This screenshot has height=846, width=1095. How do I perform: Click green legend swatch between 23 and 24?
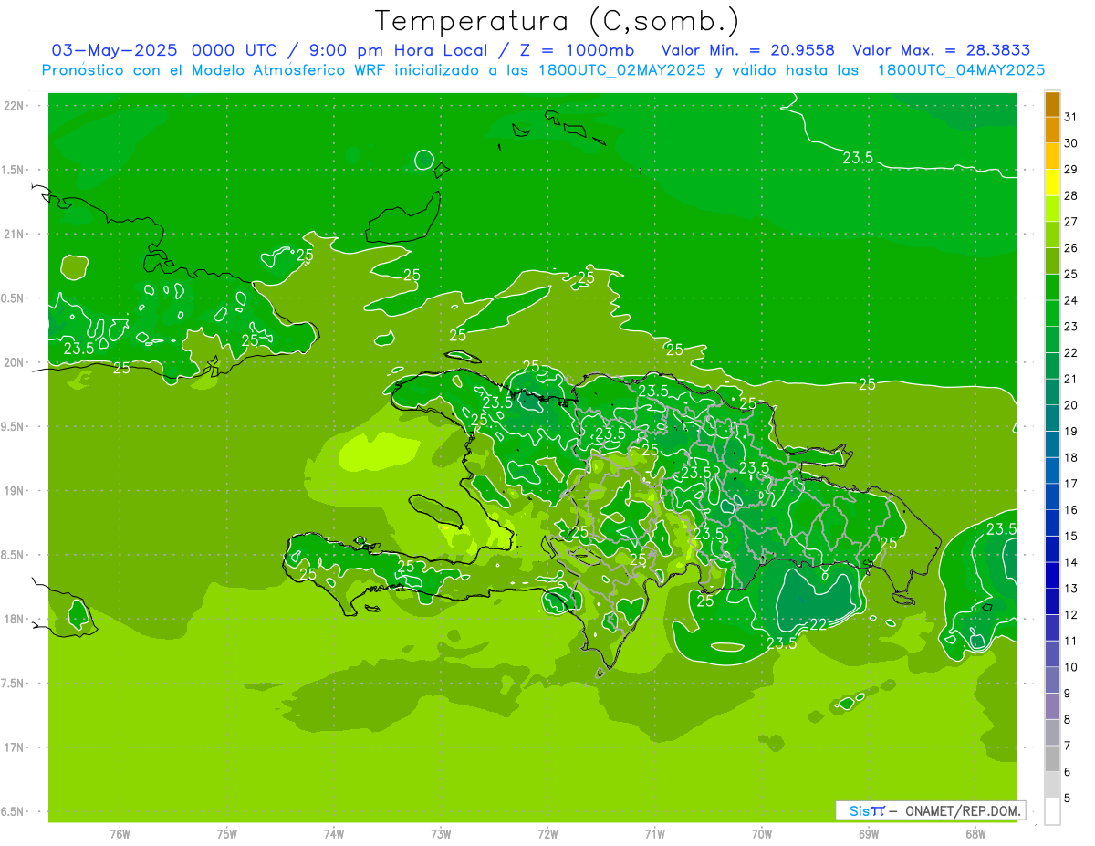1052,313
